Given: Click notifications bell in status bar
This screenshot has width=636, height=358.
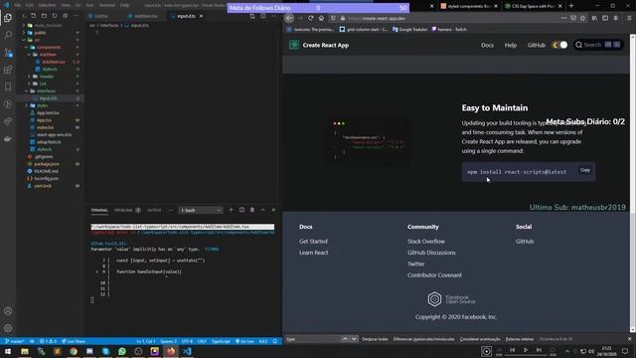Looking at the screenshot, I should [275, 341].
